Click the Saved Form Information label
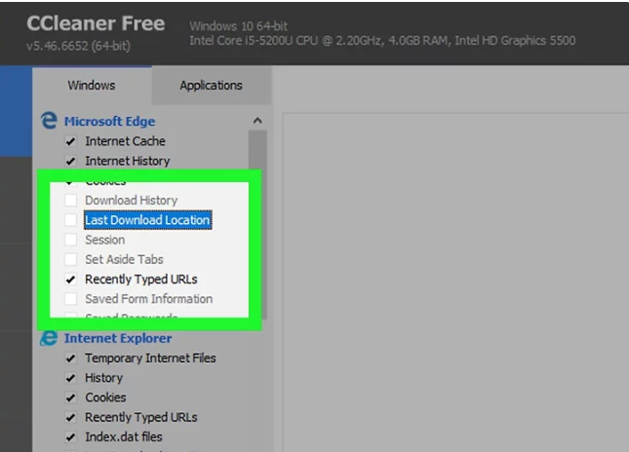The height and width of the screenshot is (452, 629). point(148,299)
